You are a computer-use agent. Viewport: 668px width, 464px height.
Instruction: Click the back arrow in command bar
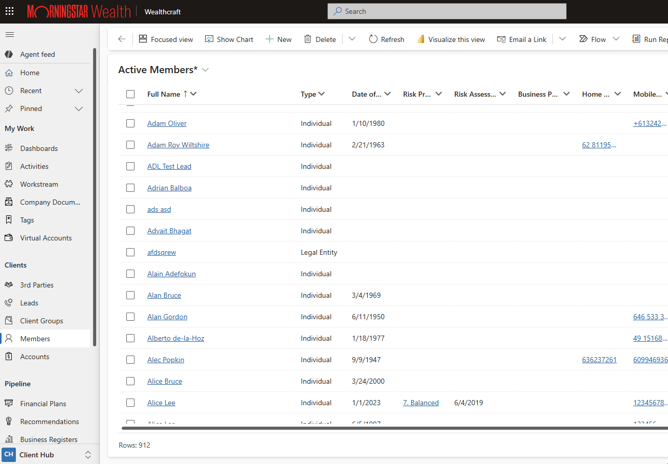coord(122,39)
